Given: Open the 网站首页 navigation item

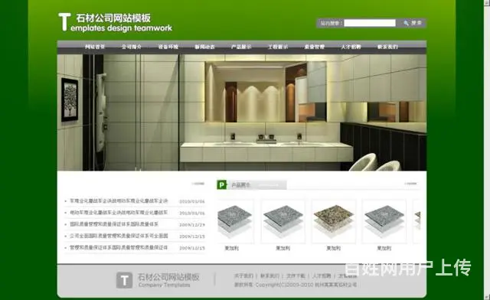Looking at the screenshot, I should [x=95, y=47].
